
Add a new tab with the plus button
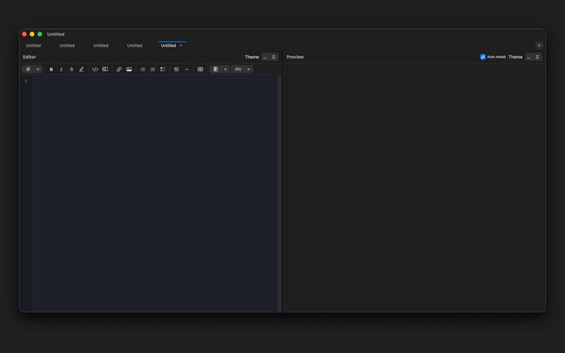point(539,45)
